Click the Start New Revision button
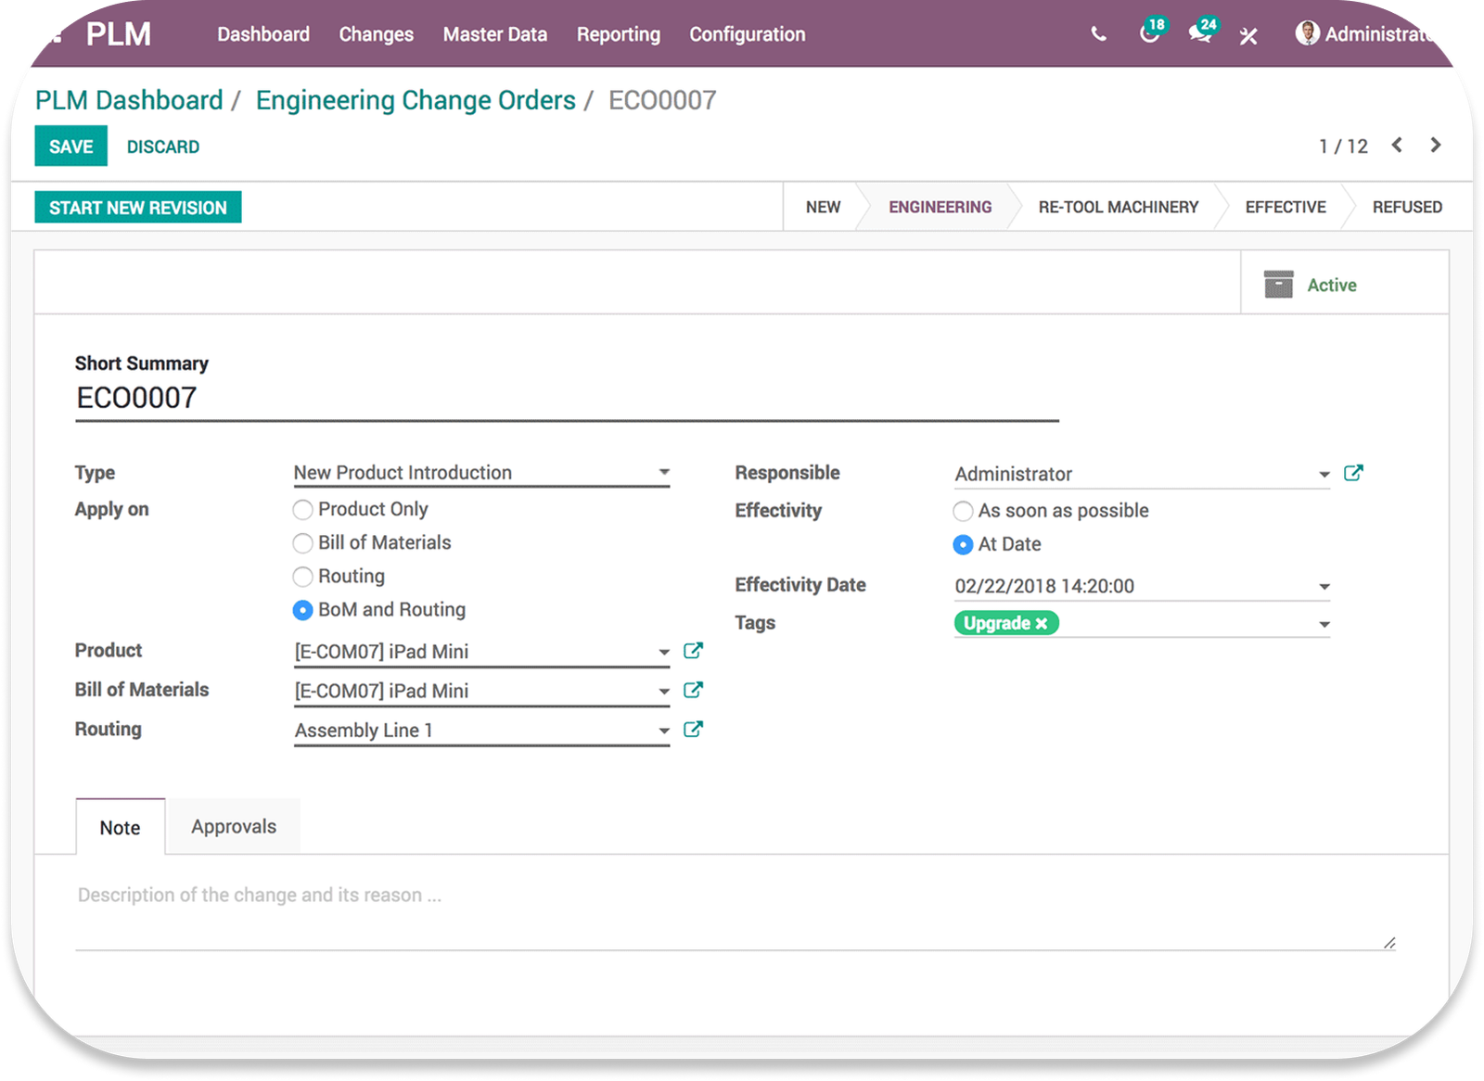 click(138, 208)
